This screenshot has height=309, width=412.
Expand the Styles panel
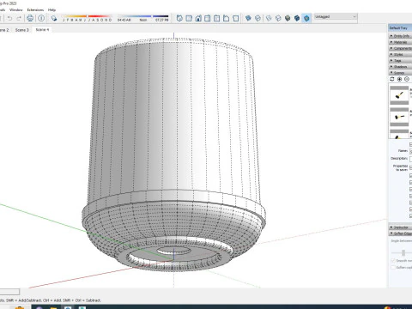(400, 54)
